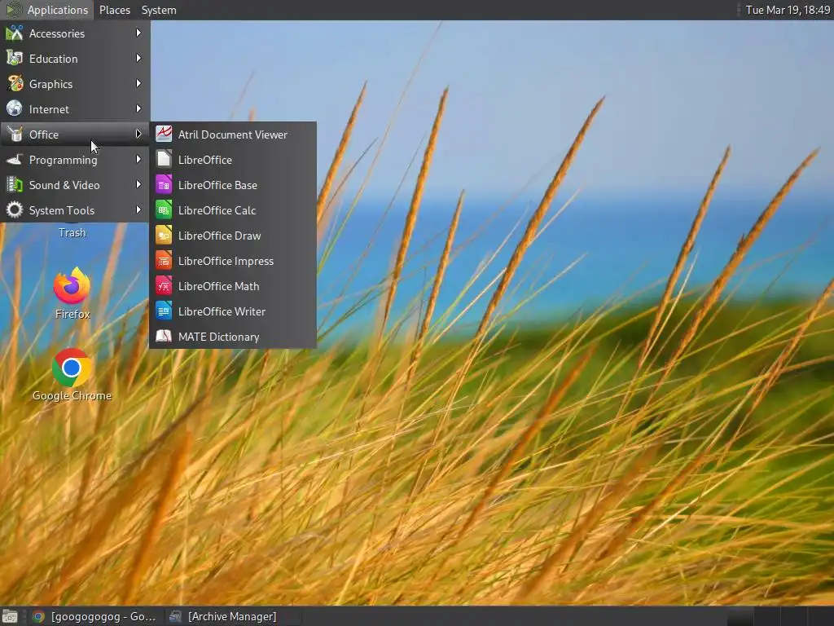Open the Accessories category icon
Screen dimensions: 834x626
pyautogui.click(x=15, y=33)
